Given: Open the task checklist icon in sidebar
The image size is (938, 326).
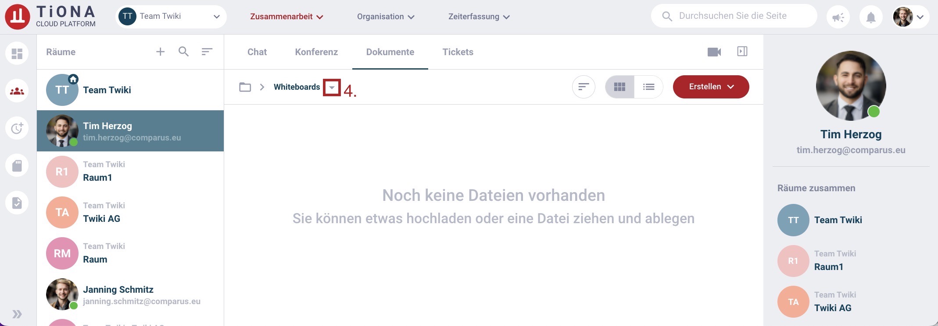Looking at the screenshot, I should click(x=17, y=203).
